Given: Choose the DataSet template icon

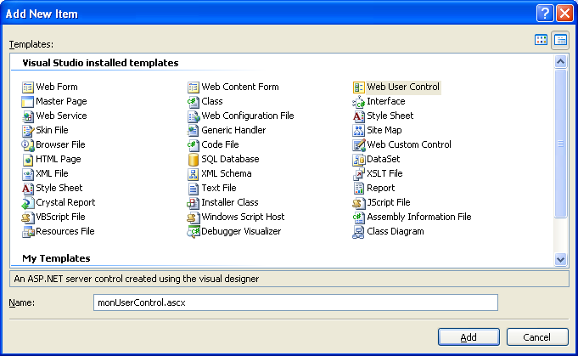Looking at the screenshot, I should click(359, 160).
